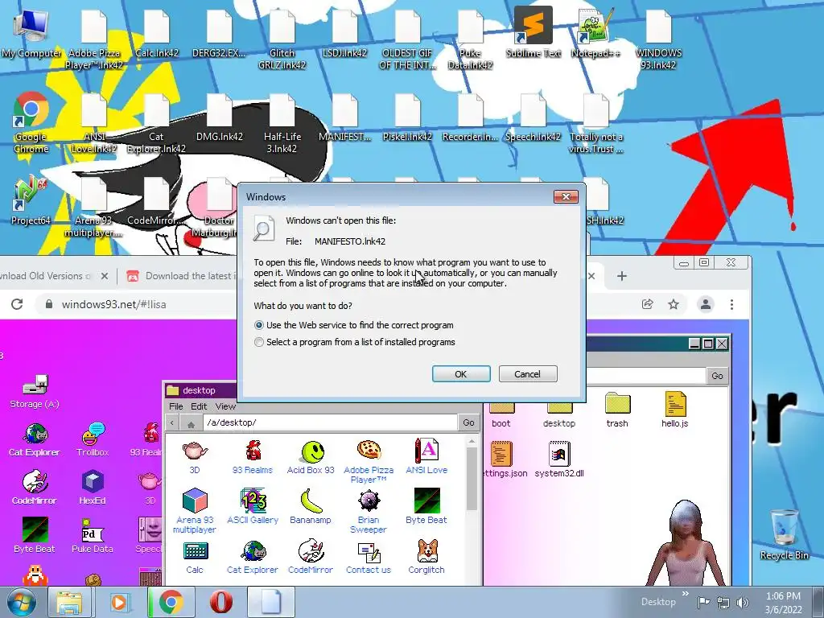Launch Sublime Text desktop shortcut
The image size is (824, 618).
pyautogui.click(x=533, y=32)
